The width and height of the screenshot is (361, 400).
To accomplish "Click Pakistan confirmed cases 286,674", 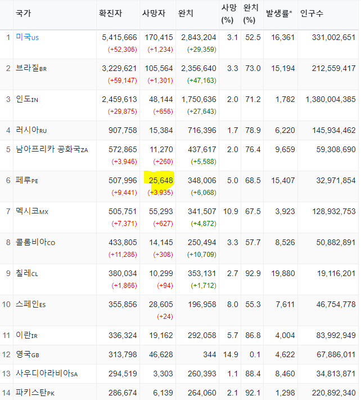I will pos(123,393).
